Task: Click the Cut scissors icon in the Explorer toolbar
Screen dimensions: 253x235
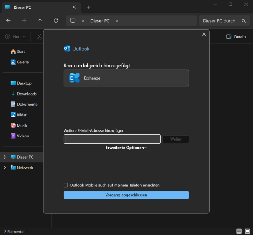Action: click(39, 37)
